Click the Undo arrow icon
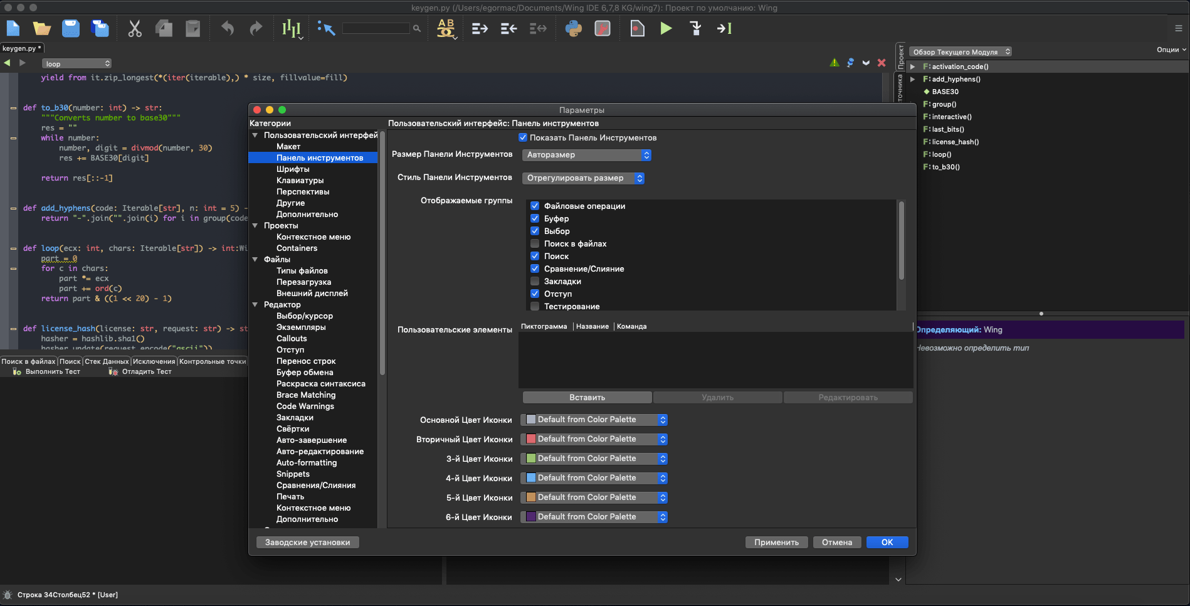 click(x=228, y=29)
